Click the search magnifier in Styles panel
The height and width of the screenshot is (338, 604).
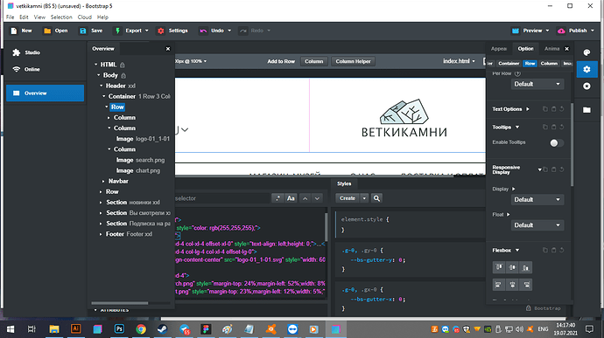tap(376, 198)
